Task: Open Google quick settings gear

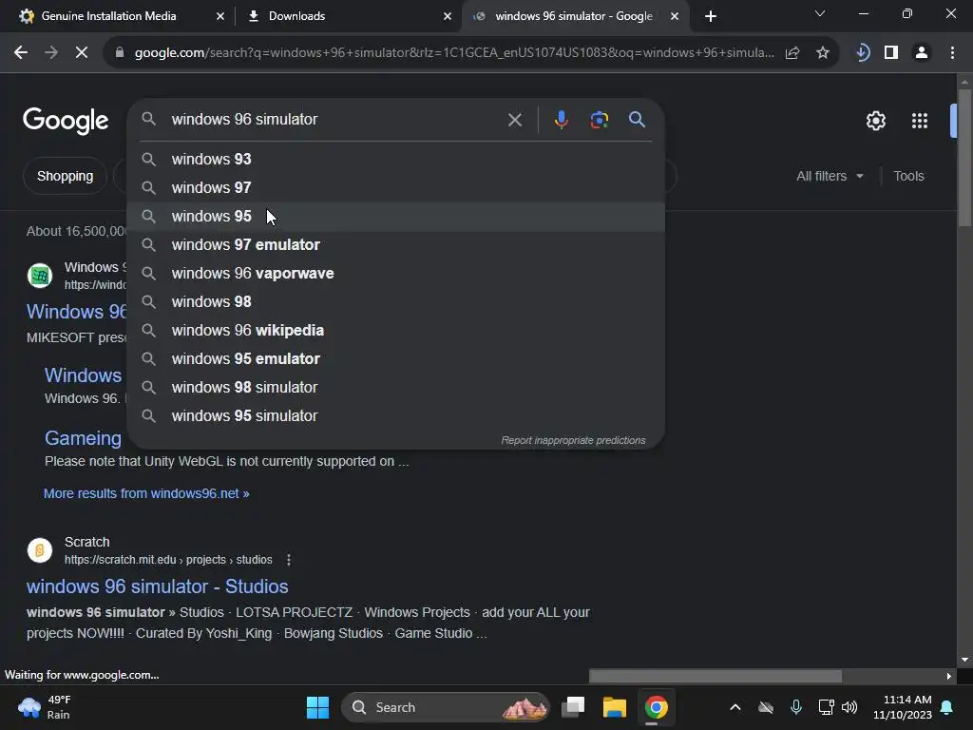Action: 875,121
